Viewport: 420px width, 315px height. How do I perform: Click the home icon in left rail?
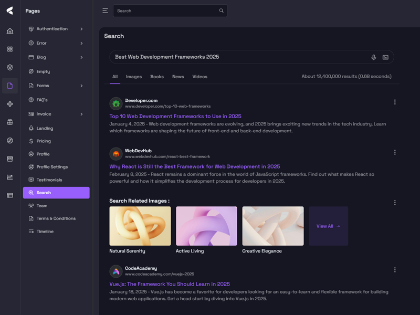9,31
